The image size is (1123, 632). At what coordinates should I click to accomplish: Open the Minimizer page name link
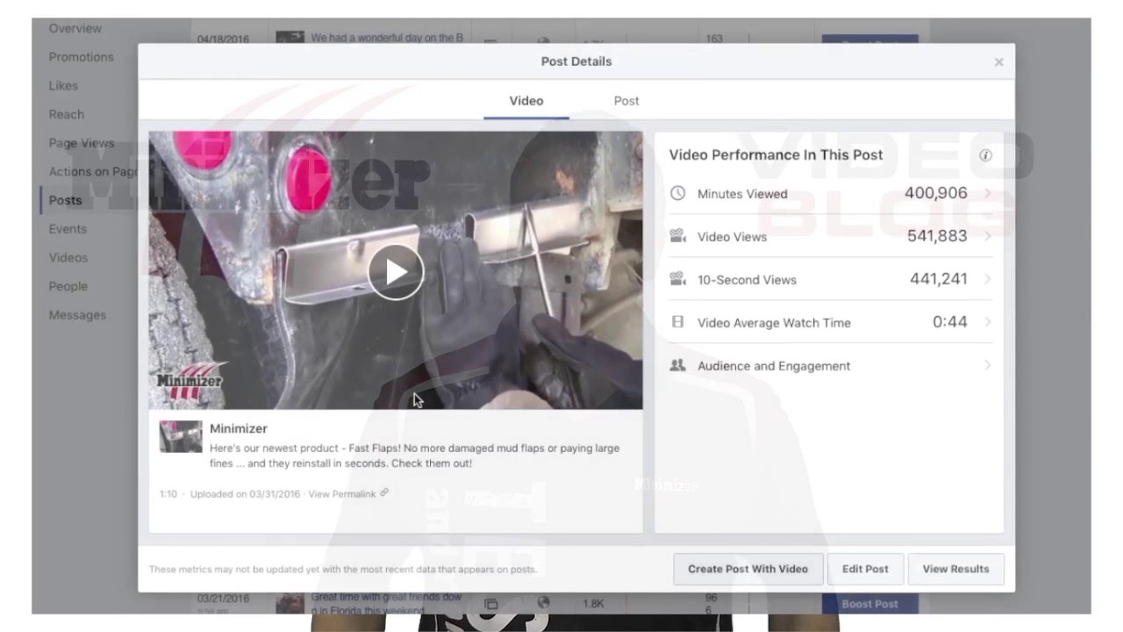239,428
